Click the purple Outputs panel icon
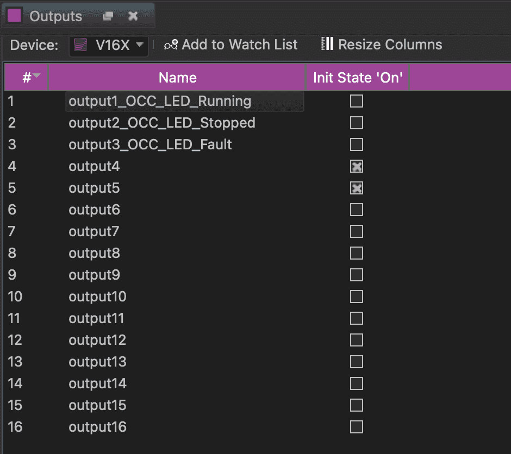Image resolution: width=511 pixels, height=454 pixels. (15, 15)
